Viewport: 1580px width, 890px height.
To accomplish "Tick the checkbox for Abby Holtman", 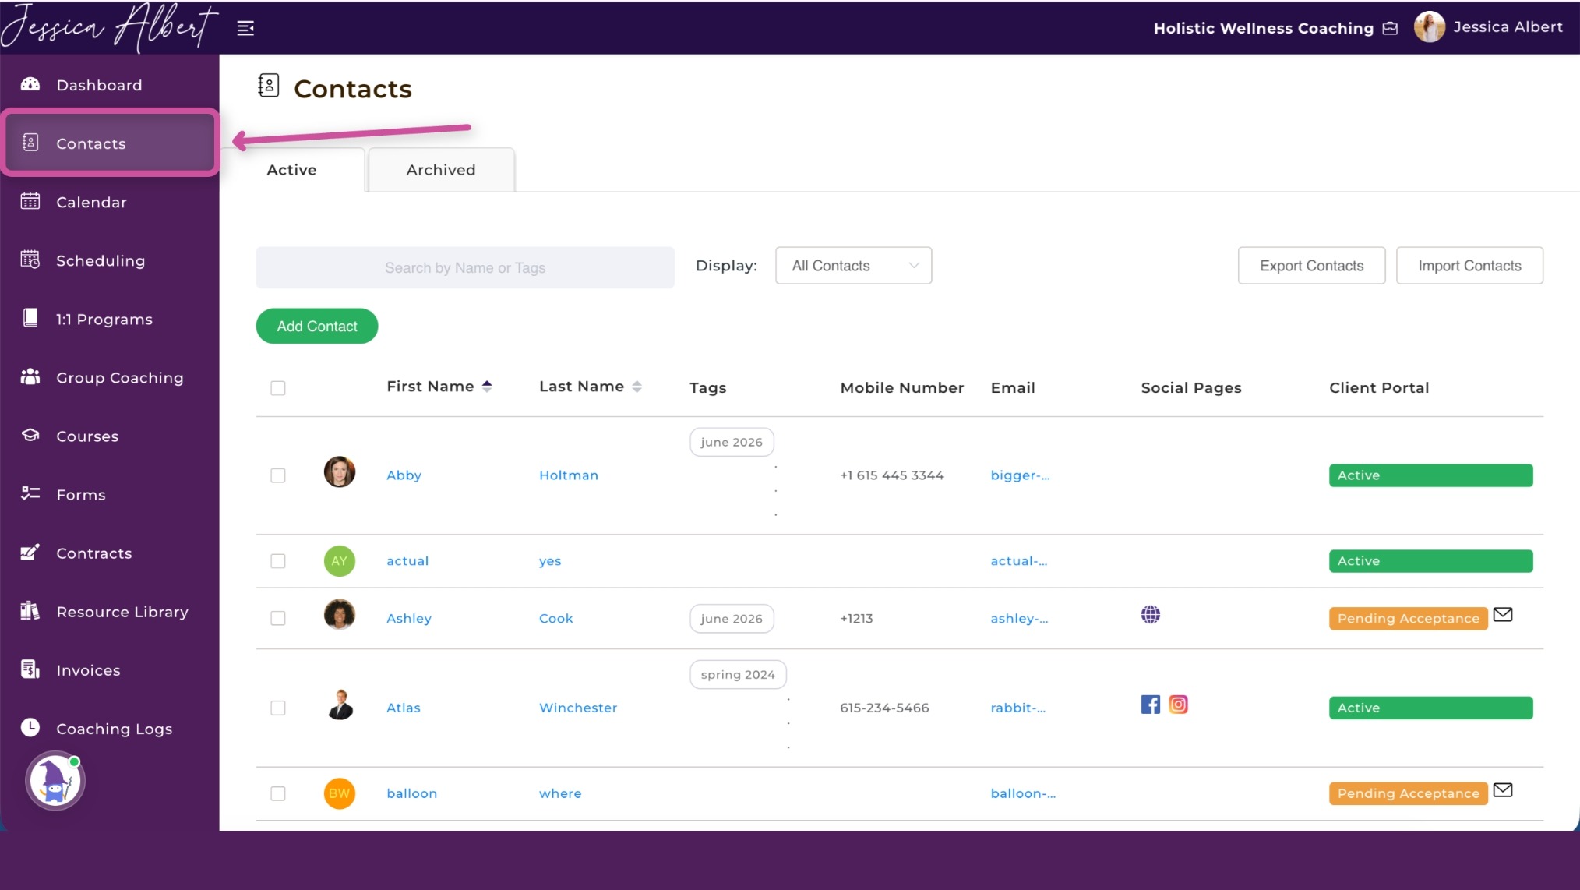I will 278,475.
